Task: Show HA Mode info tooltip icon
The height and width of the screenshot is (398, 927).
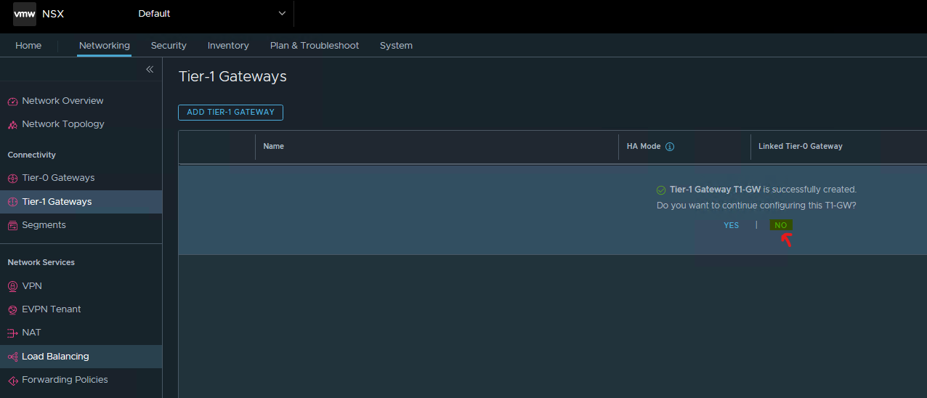Action: tap(670, 147)
